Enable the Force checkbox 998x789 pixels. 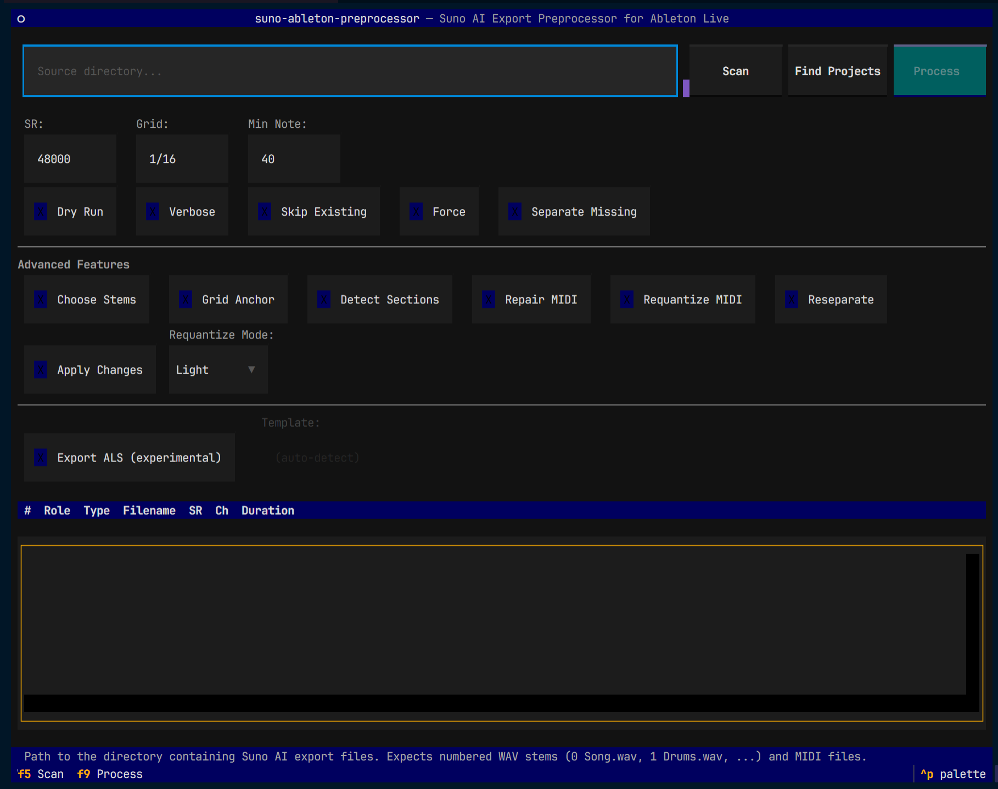coord(417,212)
